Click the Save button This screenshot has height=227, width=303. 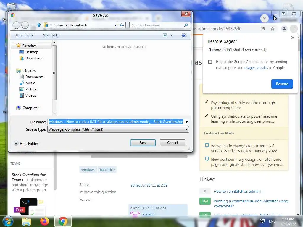143,143
